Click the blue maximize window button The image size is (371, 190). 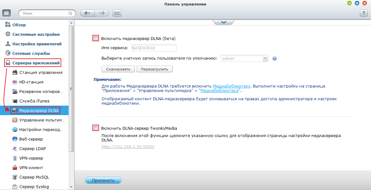click(x=357, y=3)
